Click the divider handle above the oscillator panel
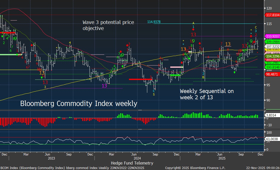 point(140,129)
